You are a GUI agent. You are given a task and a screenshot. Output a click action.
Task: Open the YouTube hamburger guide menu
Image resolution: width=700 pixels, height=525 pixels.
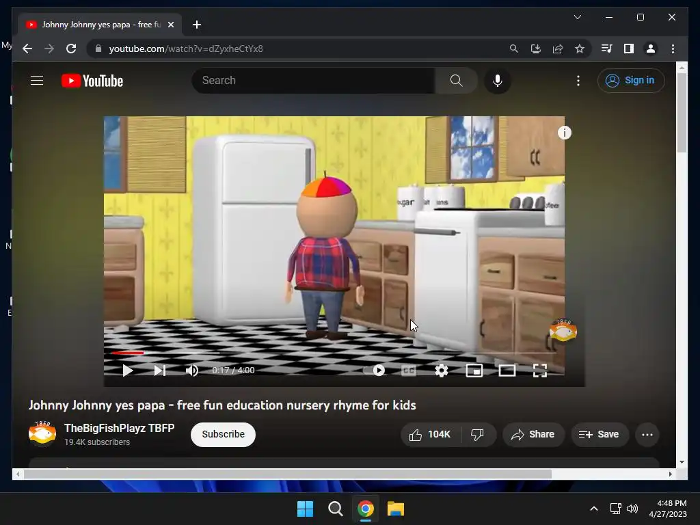click(x=37, y=81)
